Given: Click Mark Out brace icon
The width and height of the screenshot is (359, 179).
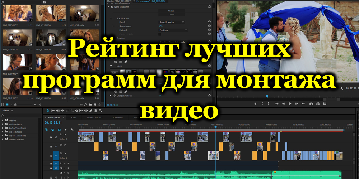Looking at the screenshot, I should point(269,103).
